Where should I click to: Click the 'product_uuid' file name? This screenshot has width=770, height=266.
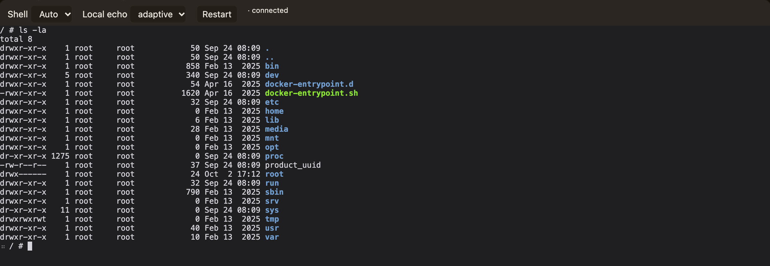(293, 165)
